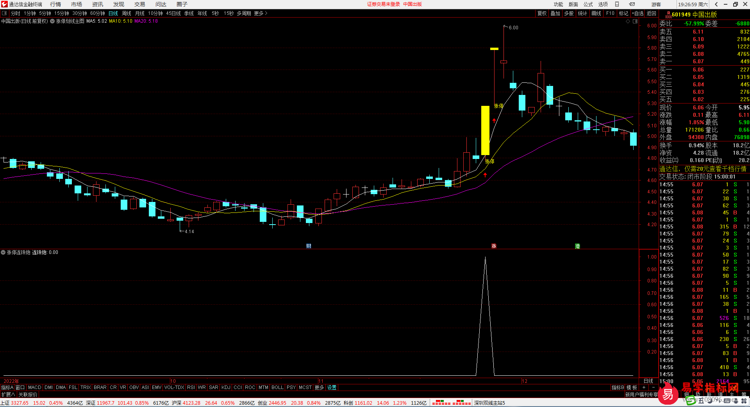
Task: Click the plus zoom button near 模板
Action: pyautogui.click(x=644, y=387)
